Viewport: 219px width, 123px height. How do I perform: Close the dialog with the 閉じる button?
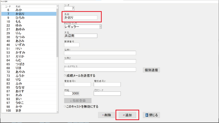[x=151, y=115]
